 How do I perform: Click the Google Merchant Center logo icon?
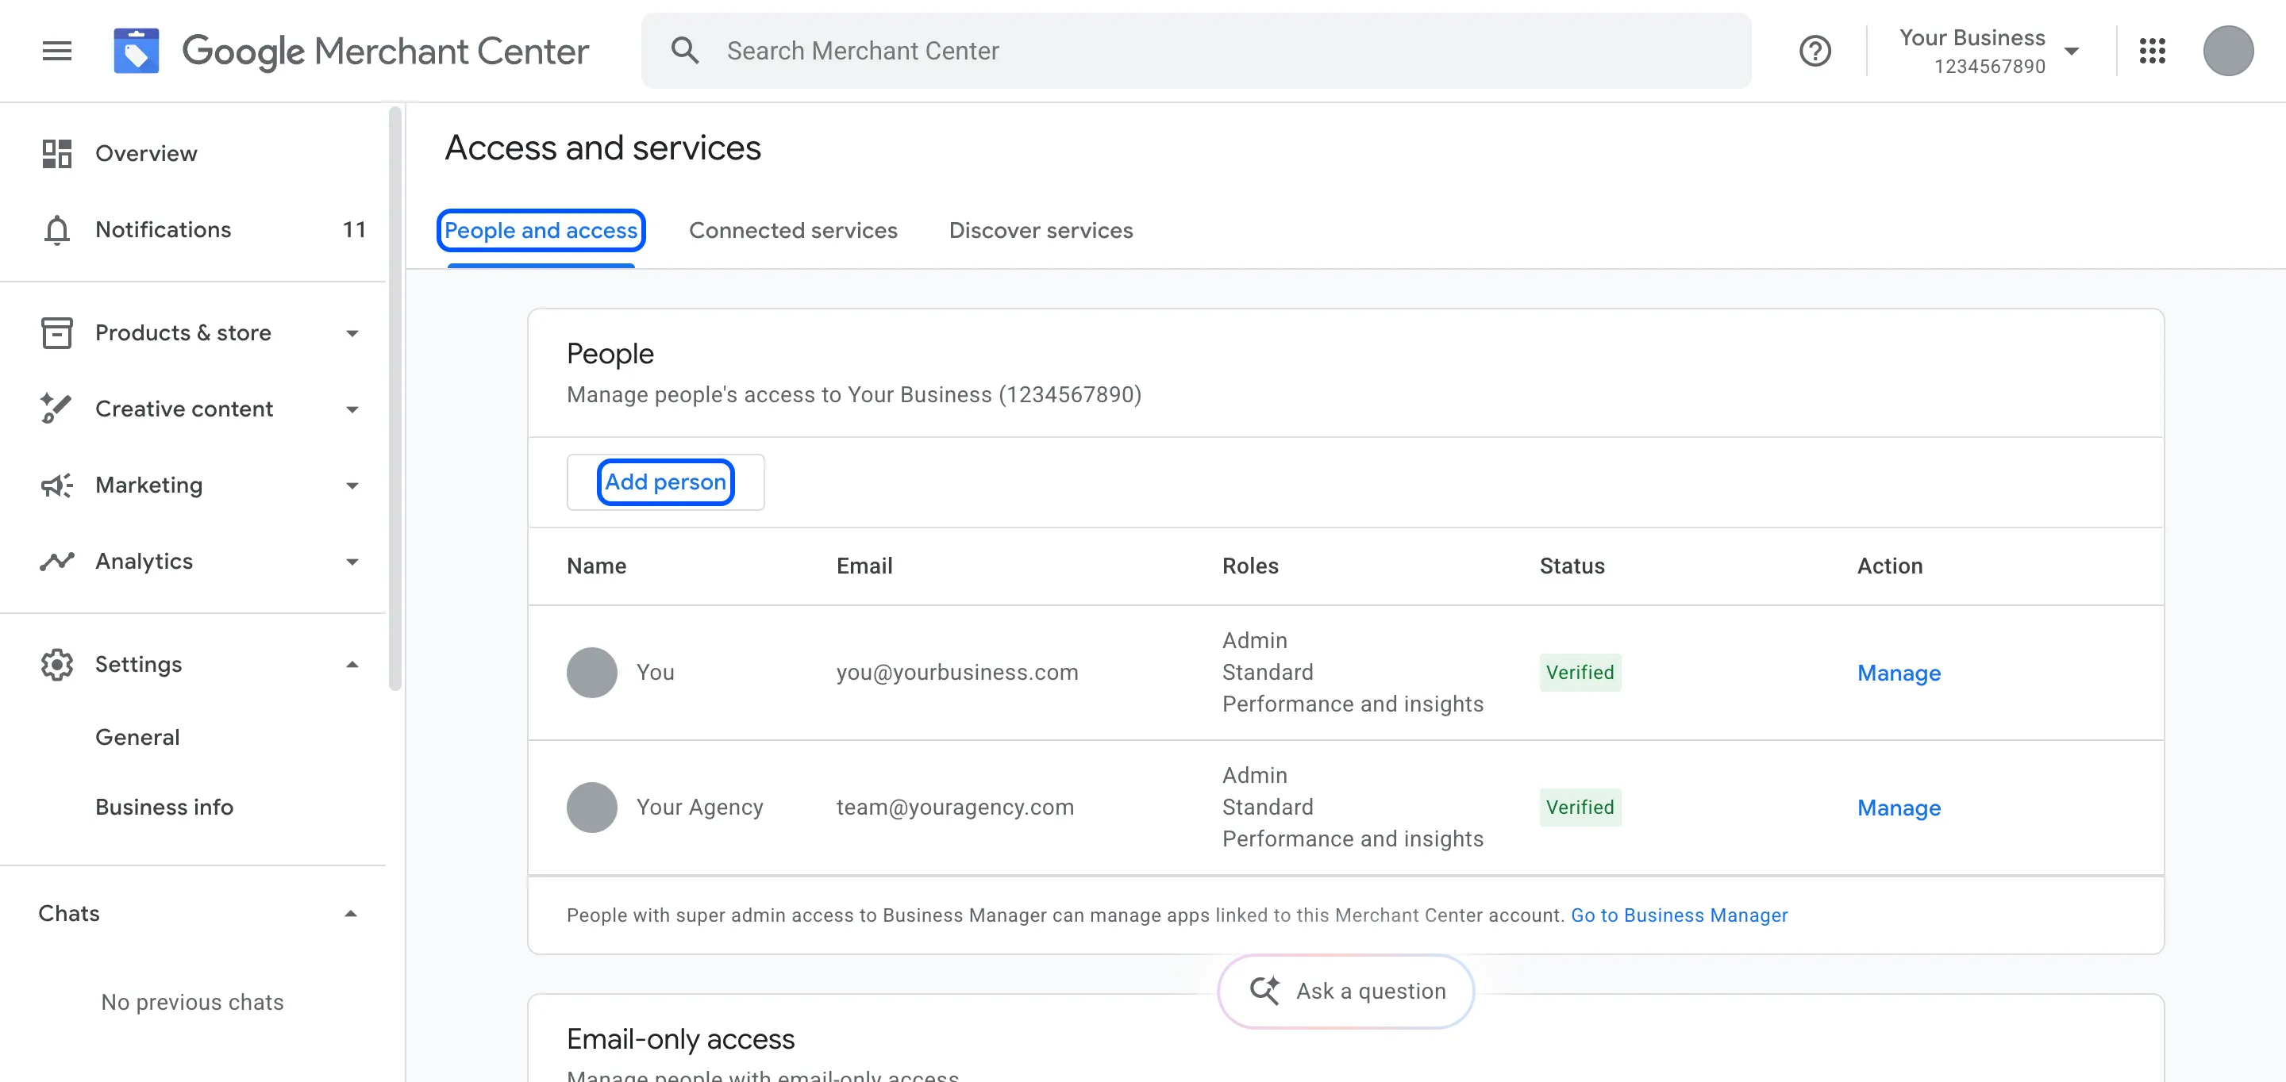[x=136, y=51]
